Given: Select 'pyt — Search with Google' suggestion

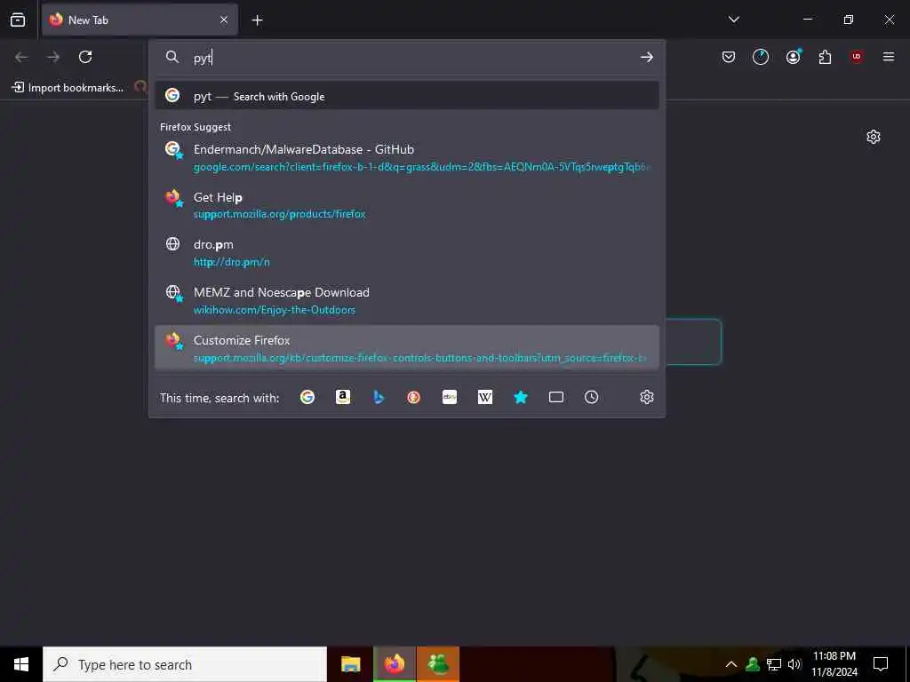Looking at the screenshot, I should pos(407,96).
